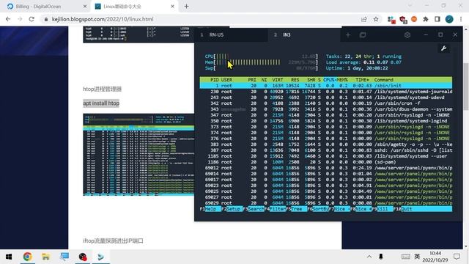
Task: Toggle Chrome side panel icon
Action: click(x=437, y=19)
